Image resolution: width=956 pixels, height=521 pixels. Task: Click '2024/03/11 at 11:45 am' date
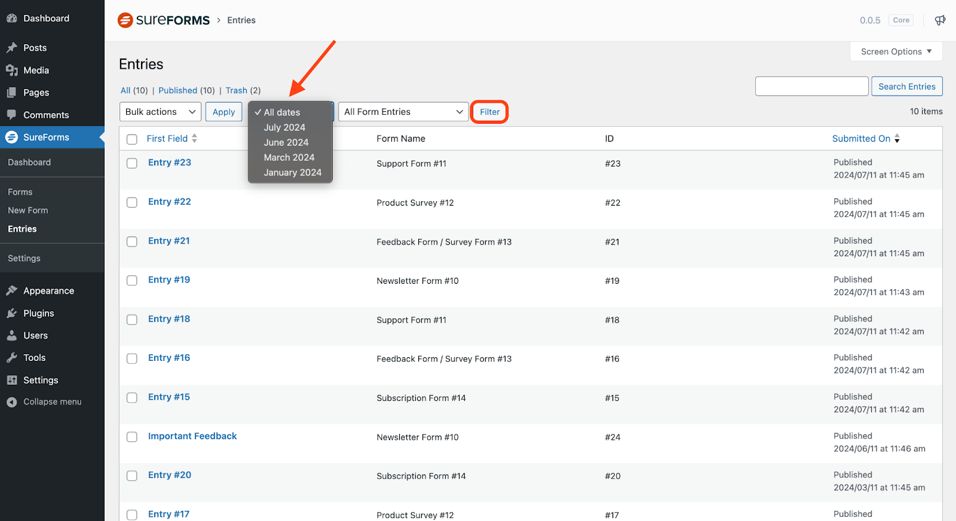880,488
